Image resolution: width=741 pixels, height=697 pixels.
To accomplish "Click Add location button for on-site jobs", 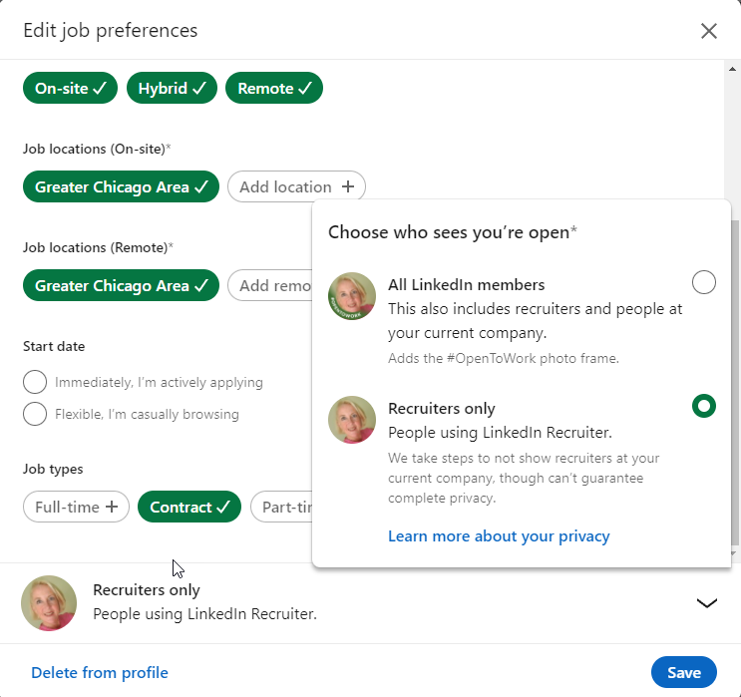I will [x=296, y=186].
